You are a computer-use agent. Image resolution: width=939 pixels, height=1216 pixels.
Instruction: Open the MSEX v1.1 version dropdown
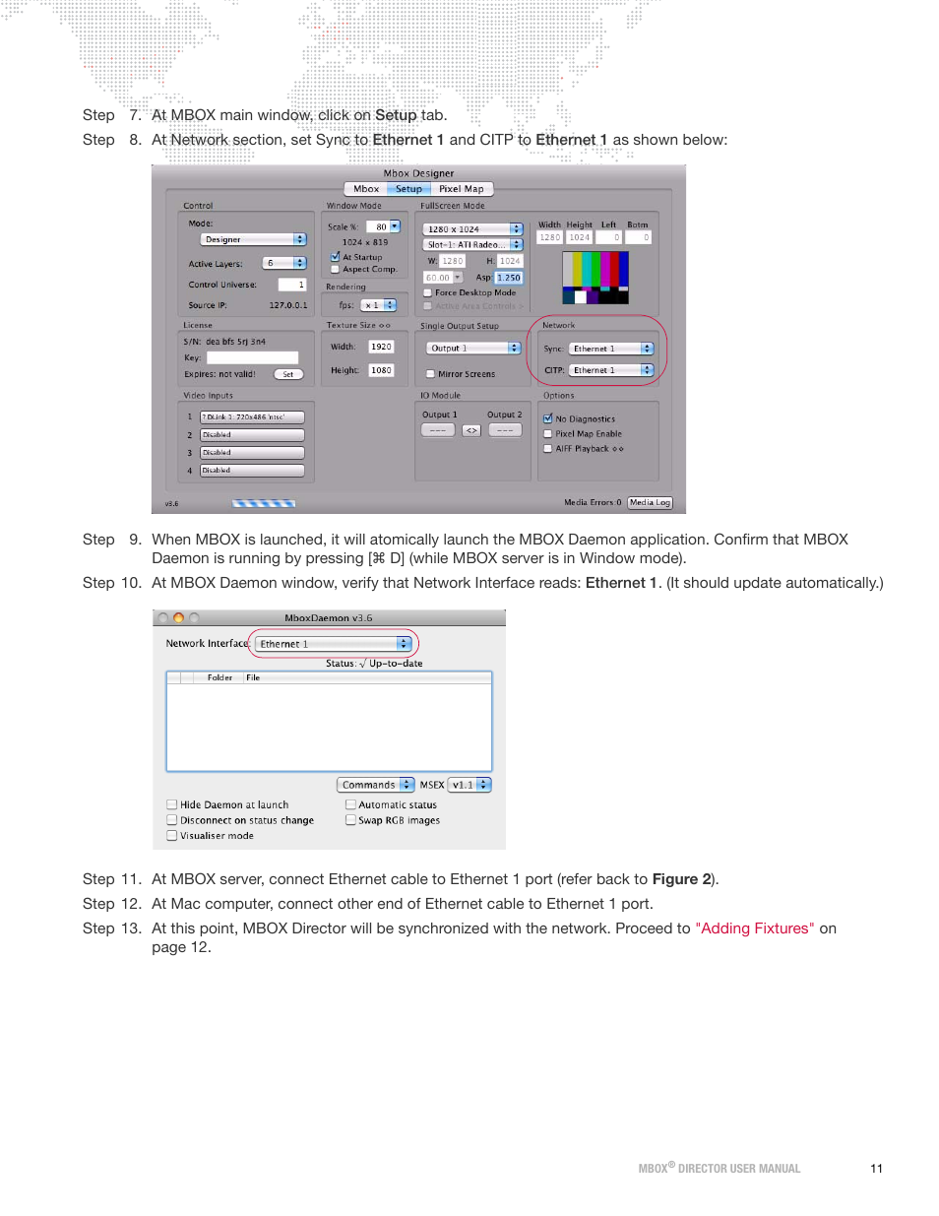click(469, 785)
